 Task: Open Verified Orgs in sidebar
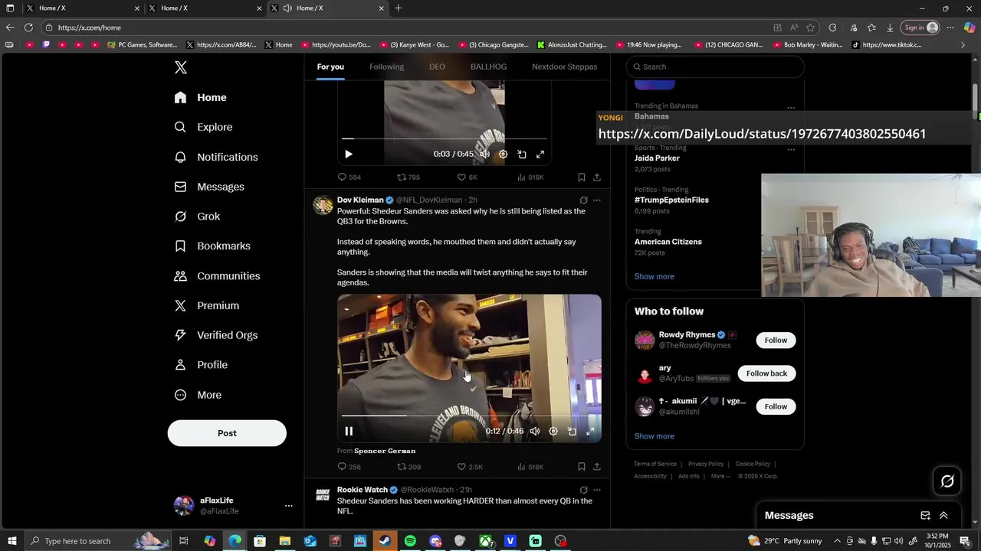coord(216,335)
